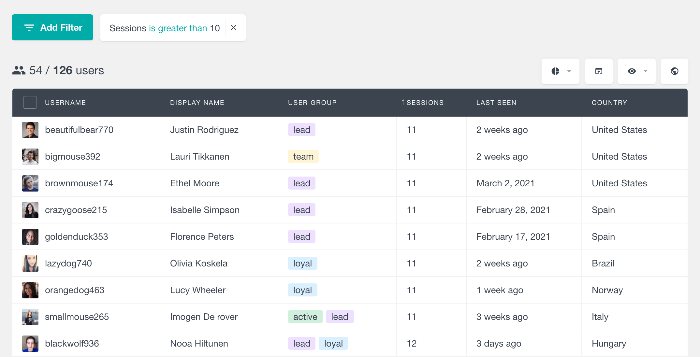This screenshot has height=357, width=700.
Task: Open the eye column visibility dropdown
Action: [x=637, y=71]
